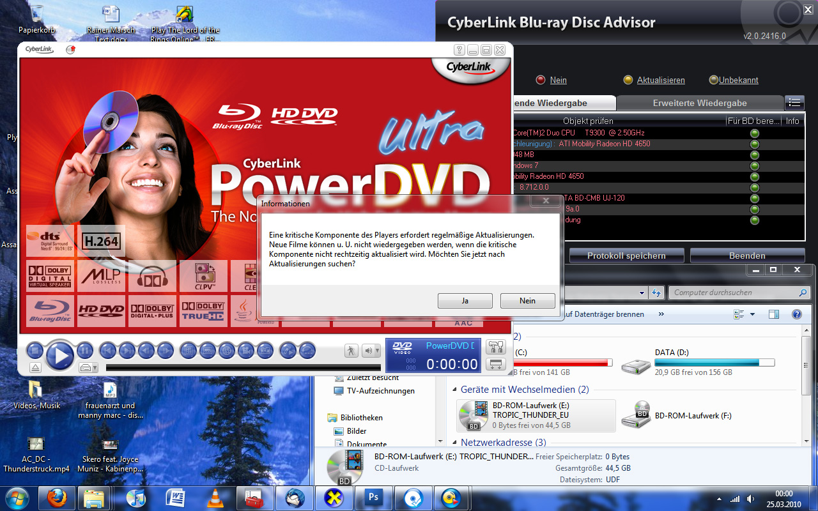Image resolution: width=818 pixels, height=511 pixels.
Task: Open PowerDVD configuration tools icon
Action: coord(496,347)
